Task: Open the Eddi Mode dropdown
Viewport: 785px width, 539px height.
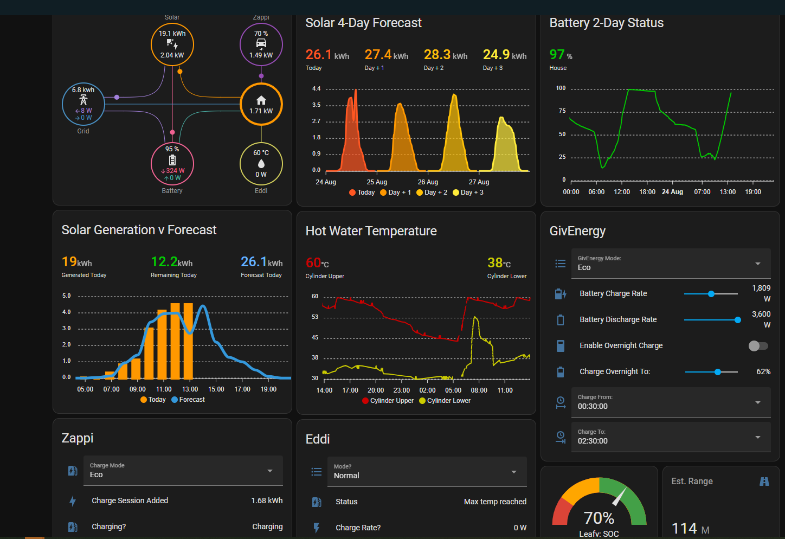Action: tap(427, 472)
